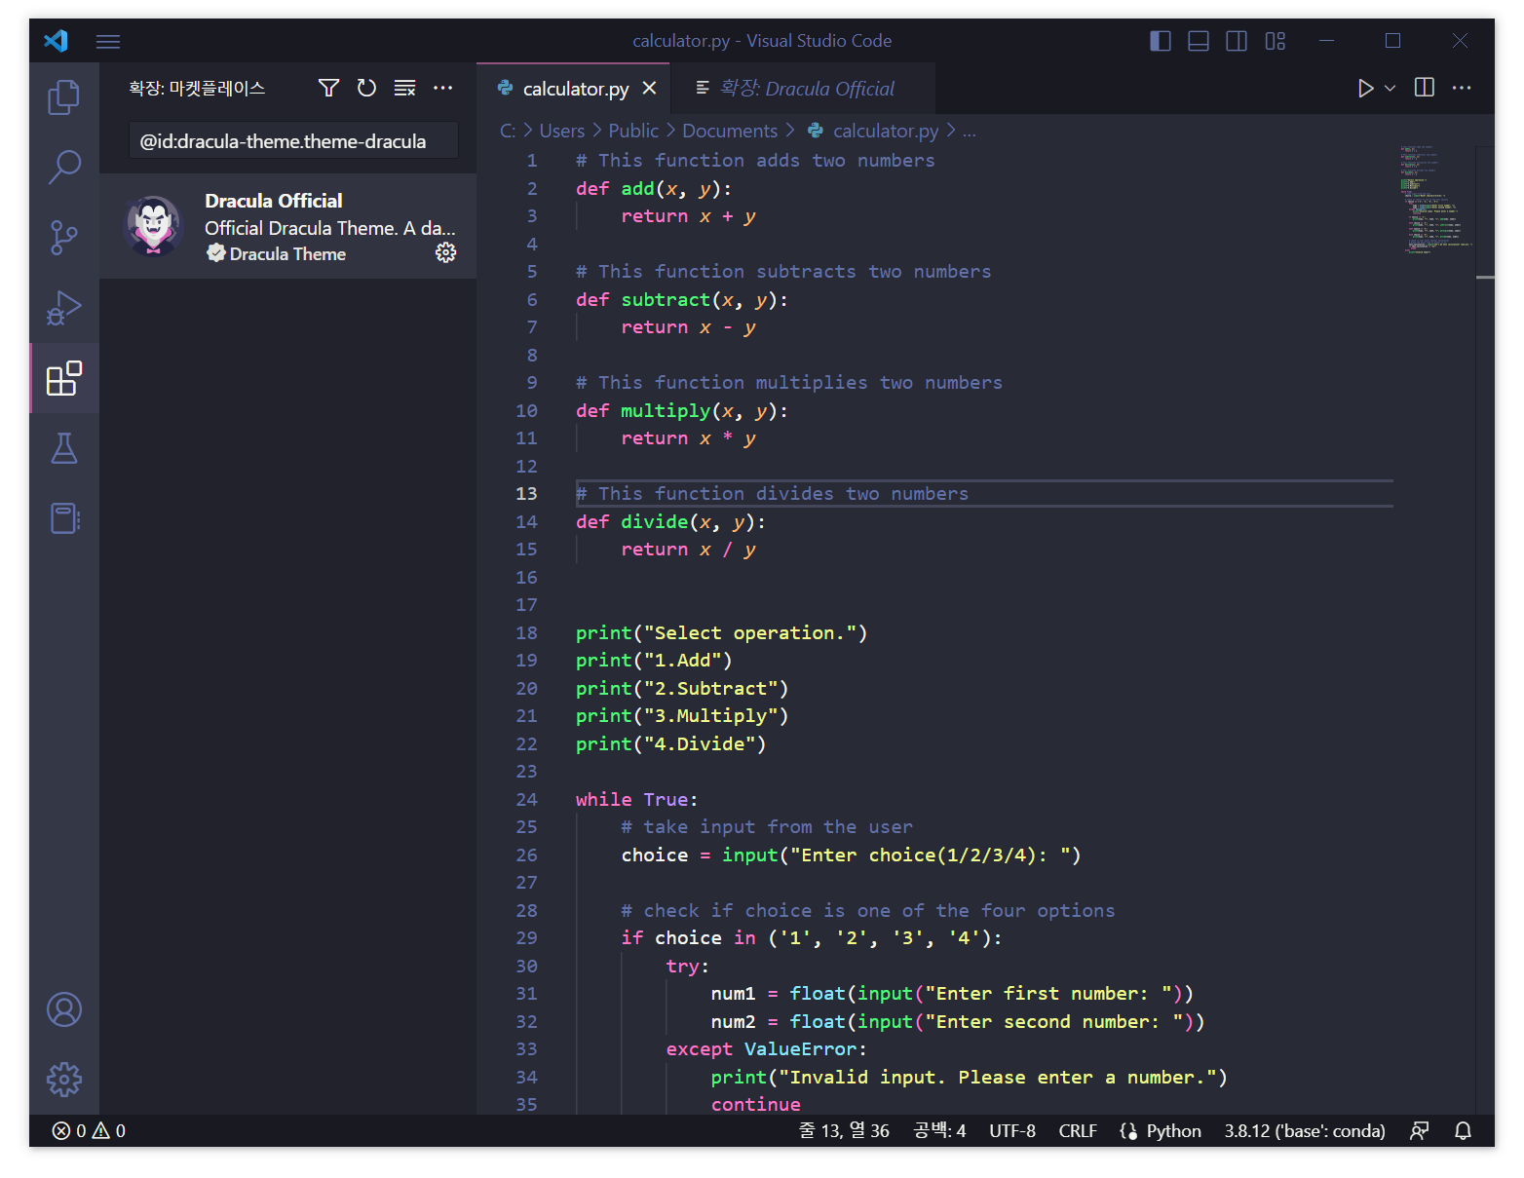This screenshot has width=1524, height=1178.
Task: Click the 'while True:' code line
Action: [636, 800]
